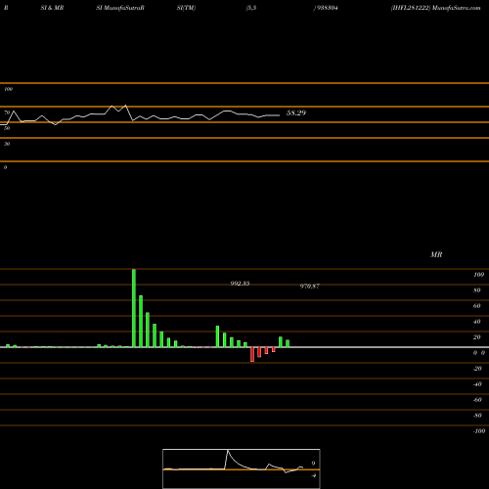Viewport: 489px width, 489px height.
Task: Click '(IIFL281222) MunafaSutra.com' title text
Action: [x=436, y=8]
